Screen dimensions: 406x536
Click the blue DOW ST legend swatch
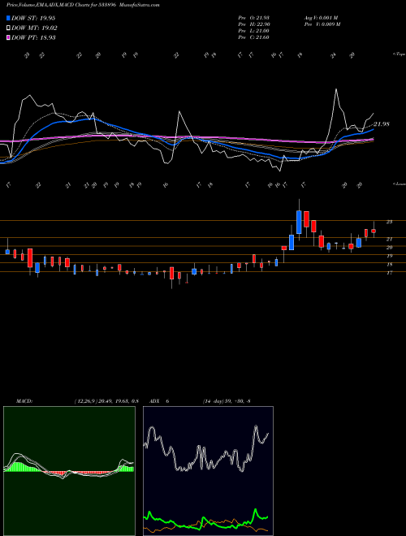(9, 18)
